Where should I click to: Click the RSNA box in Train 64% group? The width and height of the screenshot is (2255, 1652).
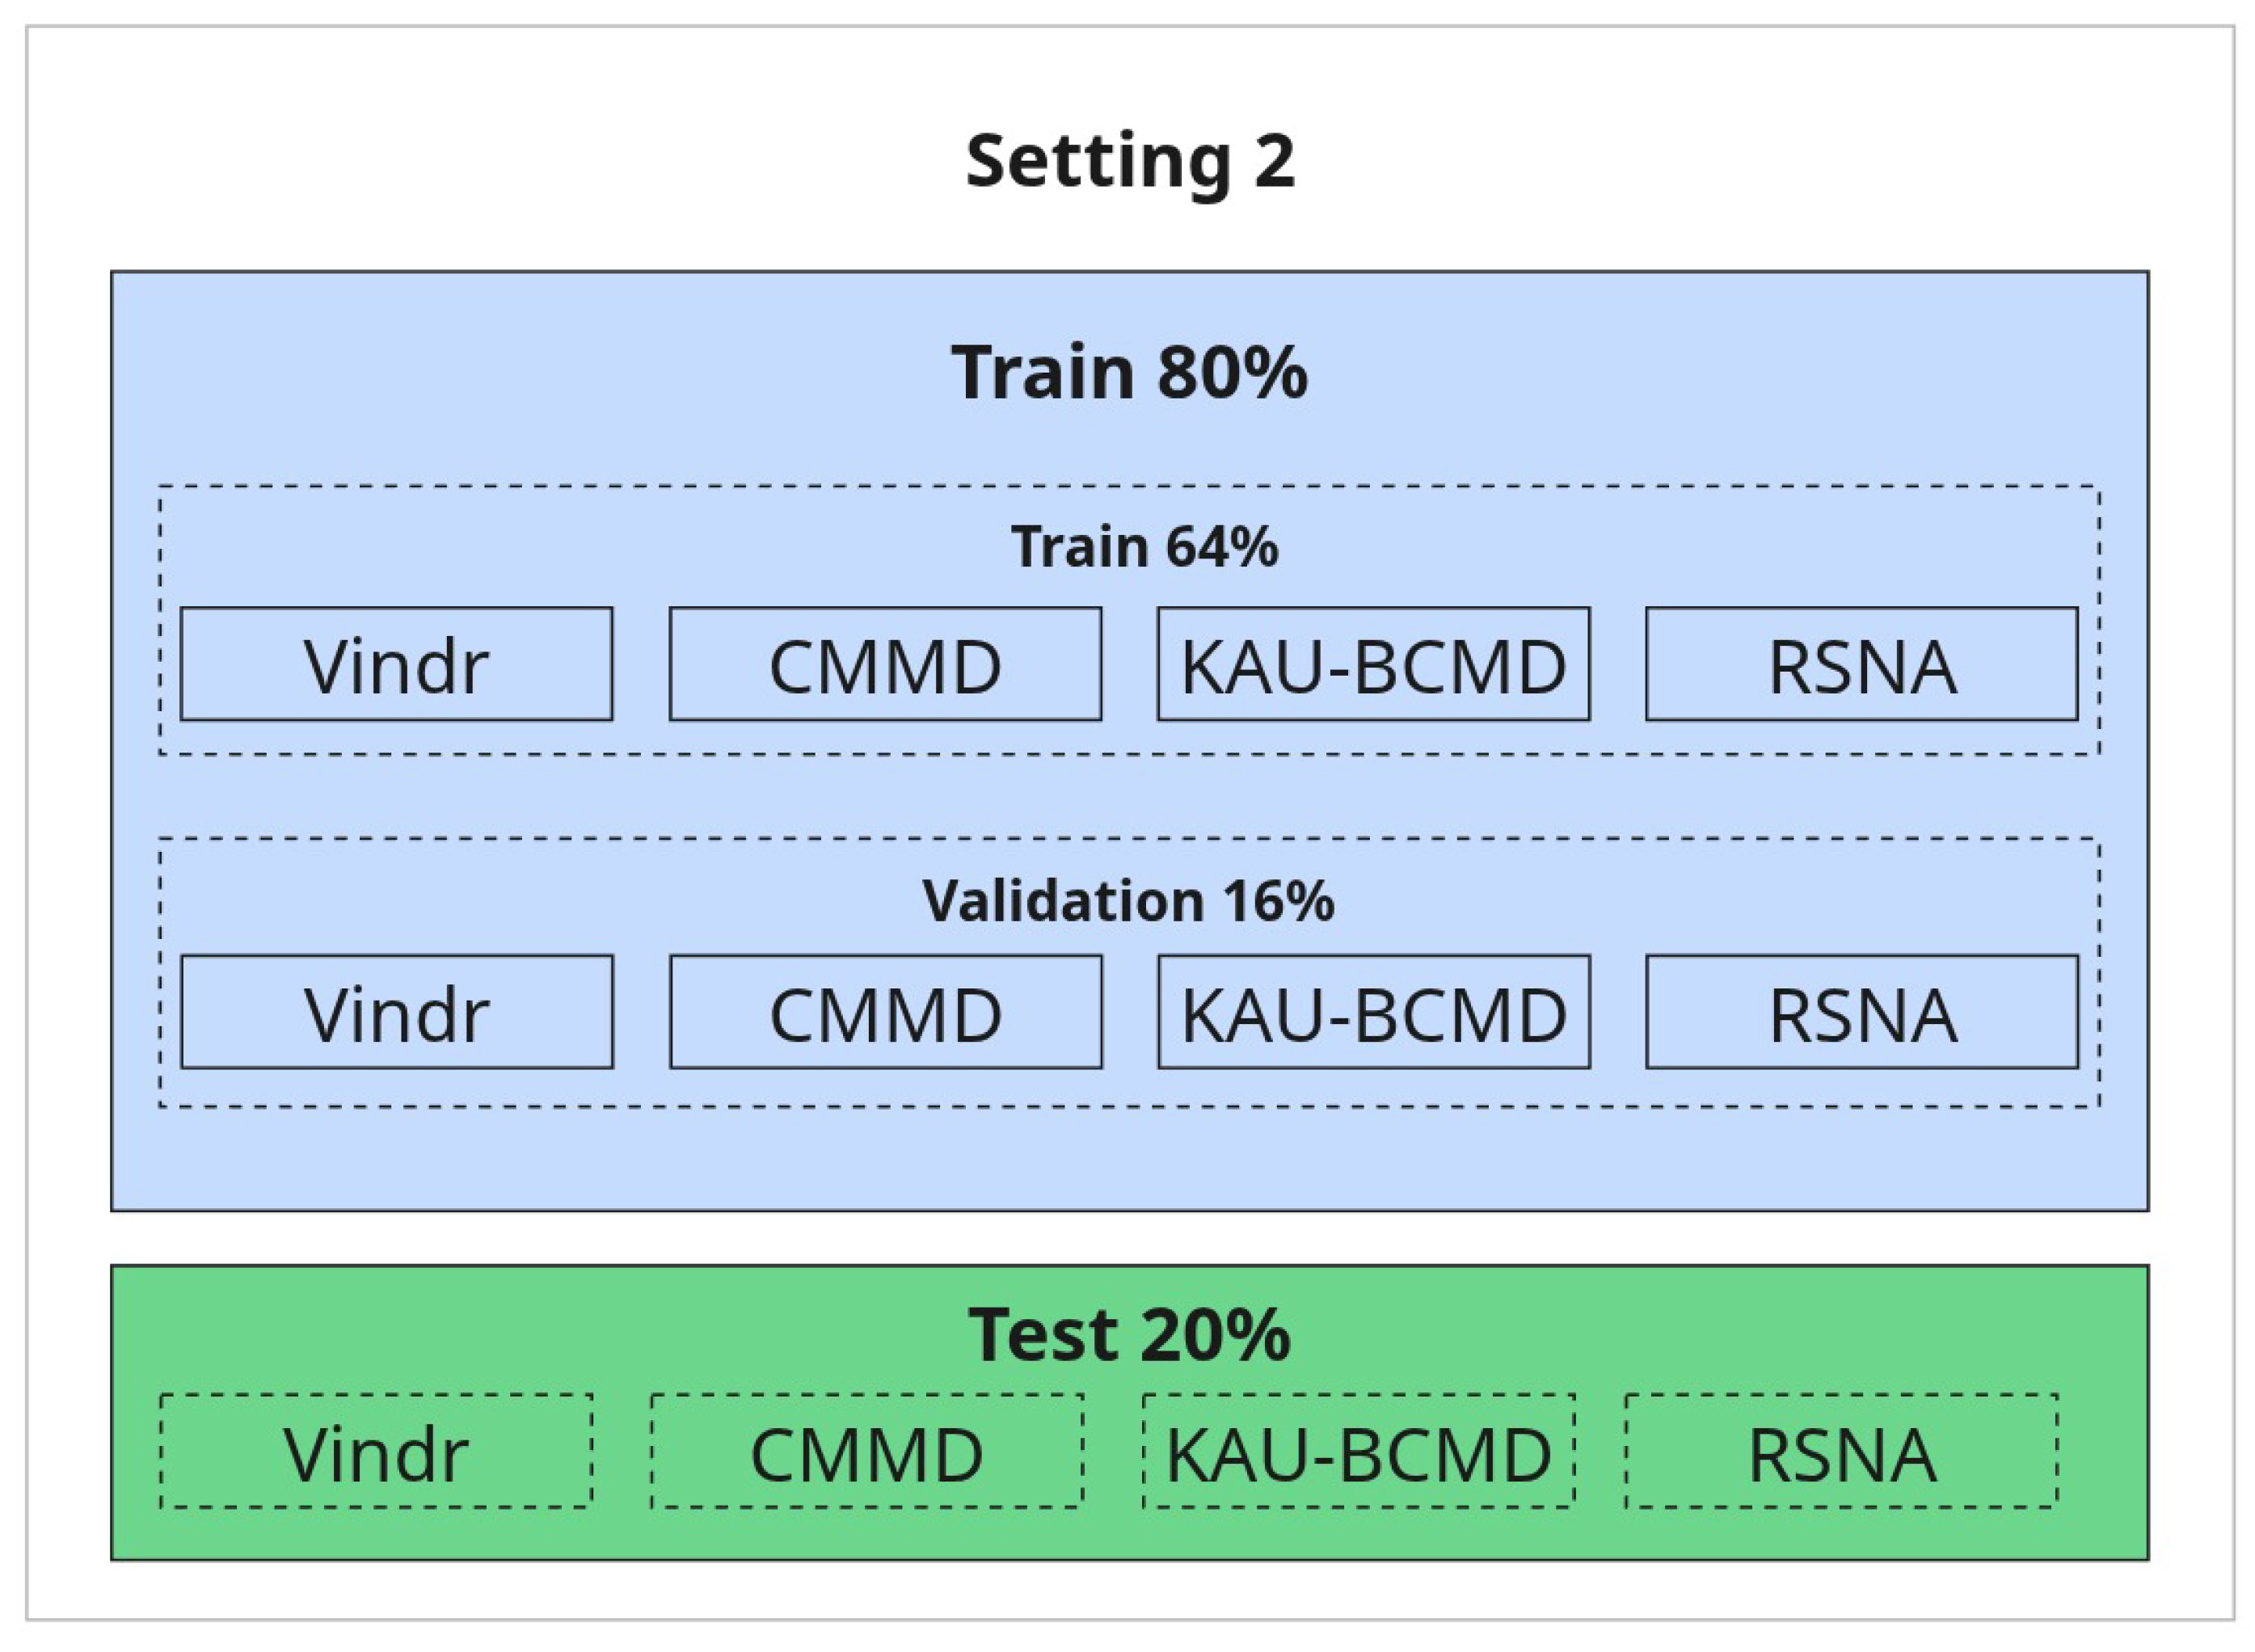point(1861,664)
